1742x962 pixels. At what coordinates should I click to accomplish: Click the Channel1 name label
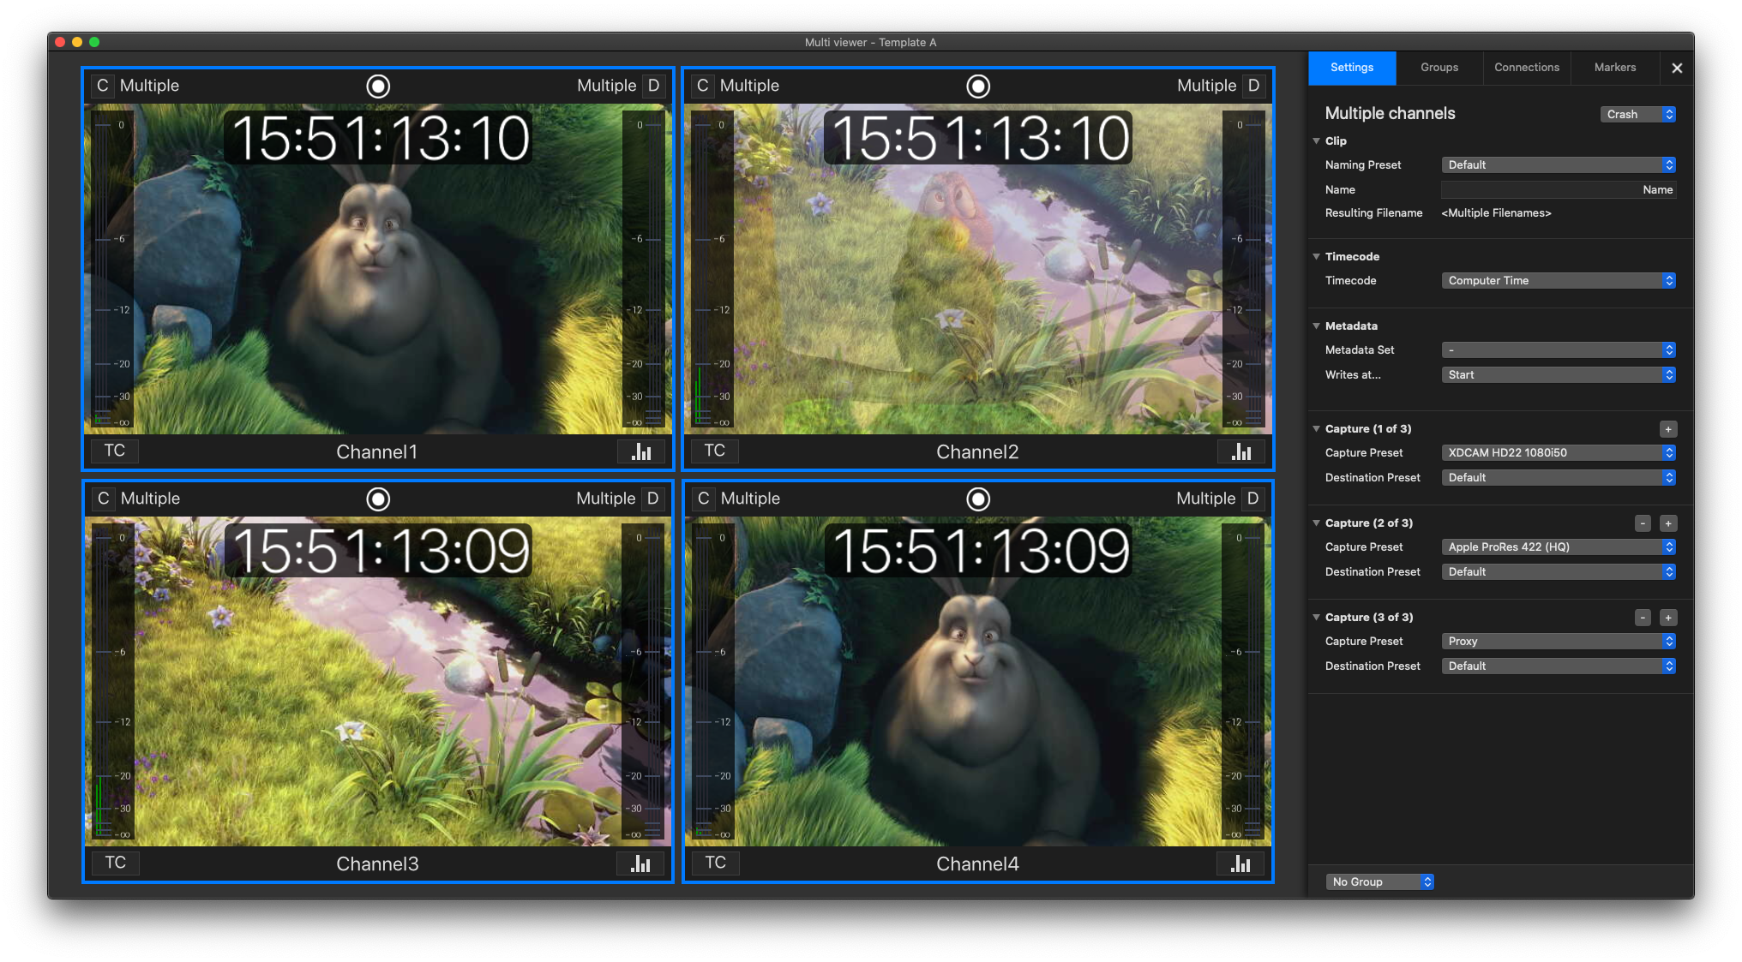coord(377,451)
